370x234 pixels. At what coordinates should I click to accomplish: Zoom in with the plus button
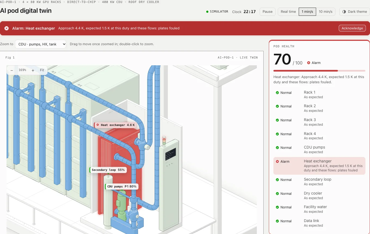pyautogui.click(x=33, y=70)
